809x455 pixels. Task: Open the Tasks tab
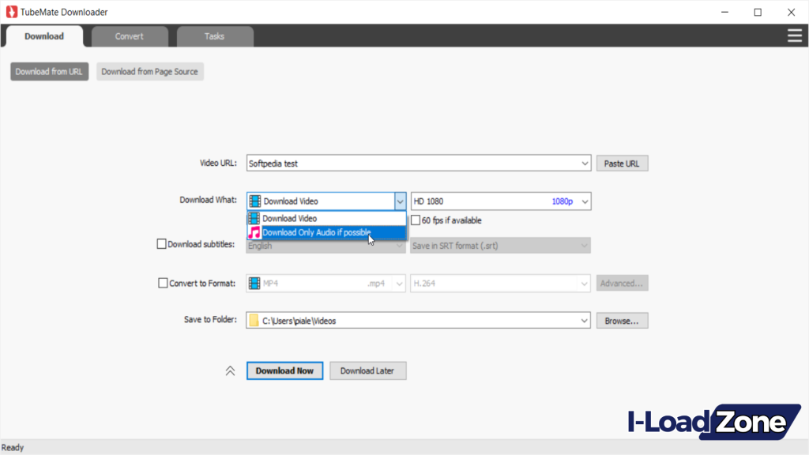214,36
